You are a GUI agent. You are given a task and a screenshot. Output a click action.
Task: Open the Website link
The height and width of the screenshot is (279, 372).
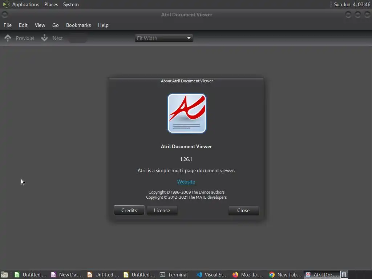point(186,182)
